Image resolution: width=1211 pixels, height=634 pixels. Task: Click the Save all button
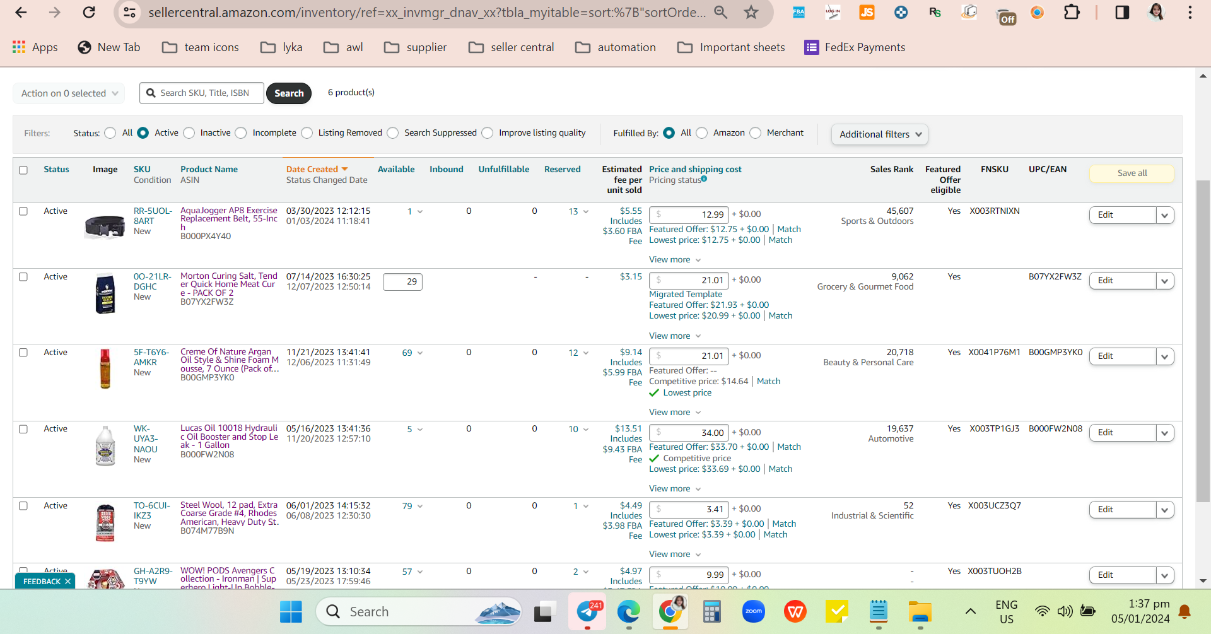click(1132, 173)
